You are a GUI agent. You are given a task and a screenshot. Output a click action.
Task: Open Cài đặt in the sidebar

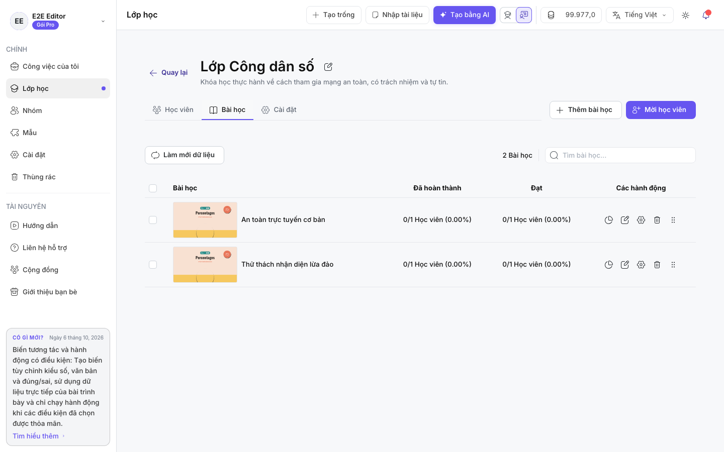click(x=58, y=155)
